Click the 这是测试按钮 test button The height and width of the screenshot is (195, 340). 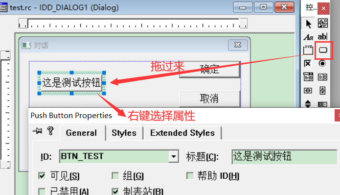point(71,83)
